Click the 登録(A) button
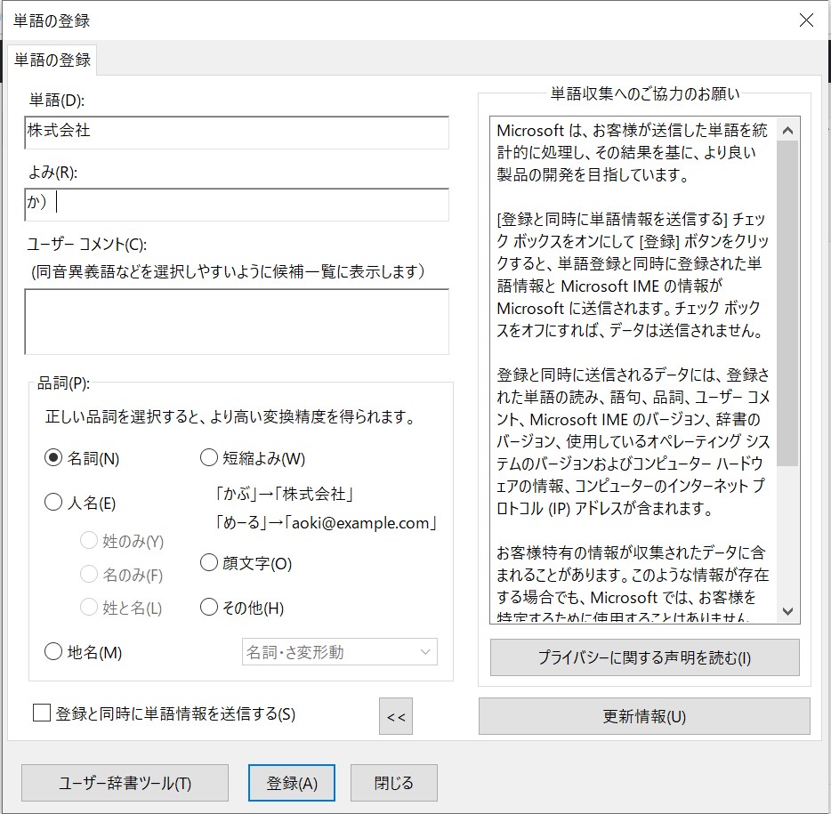The image size is (831, 814). [292, 783]
